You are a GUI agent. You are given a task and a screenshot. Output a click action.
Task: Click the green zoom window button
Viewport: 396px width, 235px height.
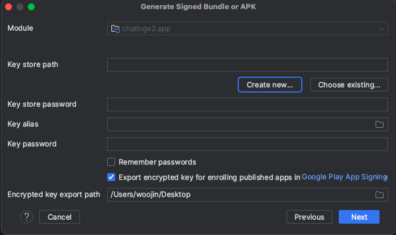tap(31, 7)
